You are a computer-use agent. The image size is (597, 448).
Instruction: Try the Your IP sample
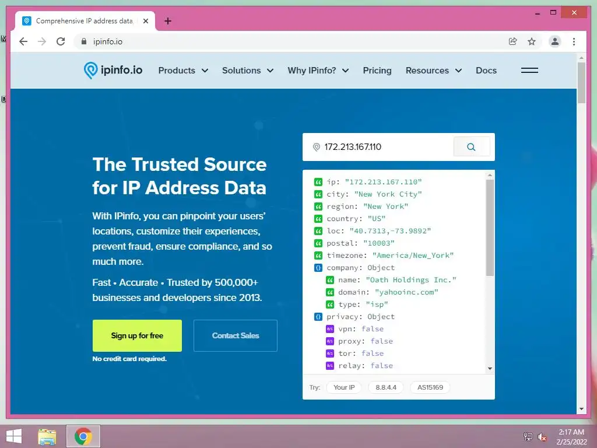pyautogui.click(x=344, y=387)
